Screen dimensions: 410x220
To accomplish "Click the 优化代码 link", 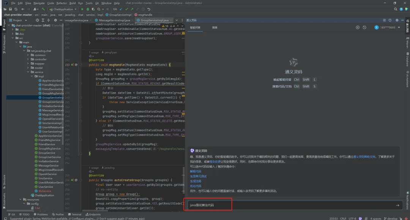I will 196,186.
